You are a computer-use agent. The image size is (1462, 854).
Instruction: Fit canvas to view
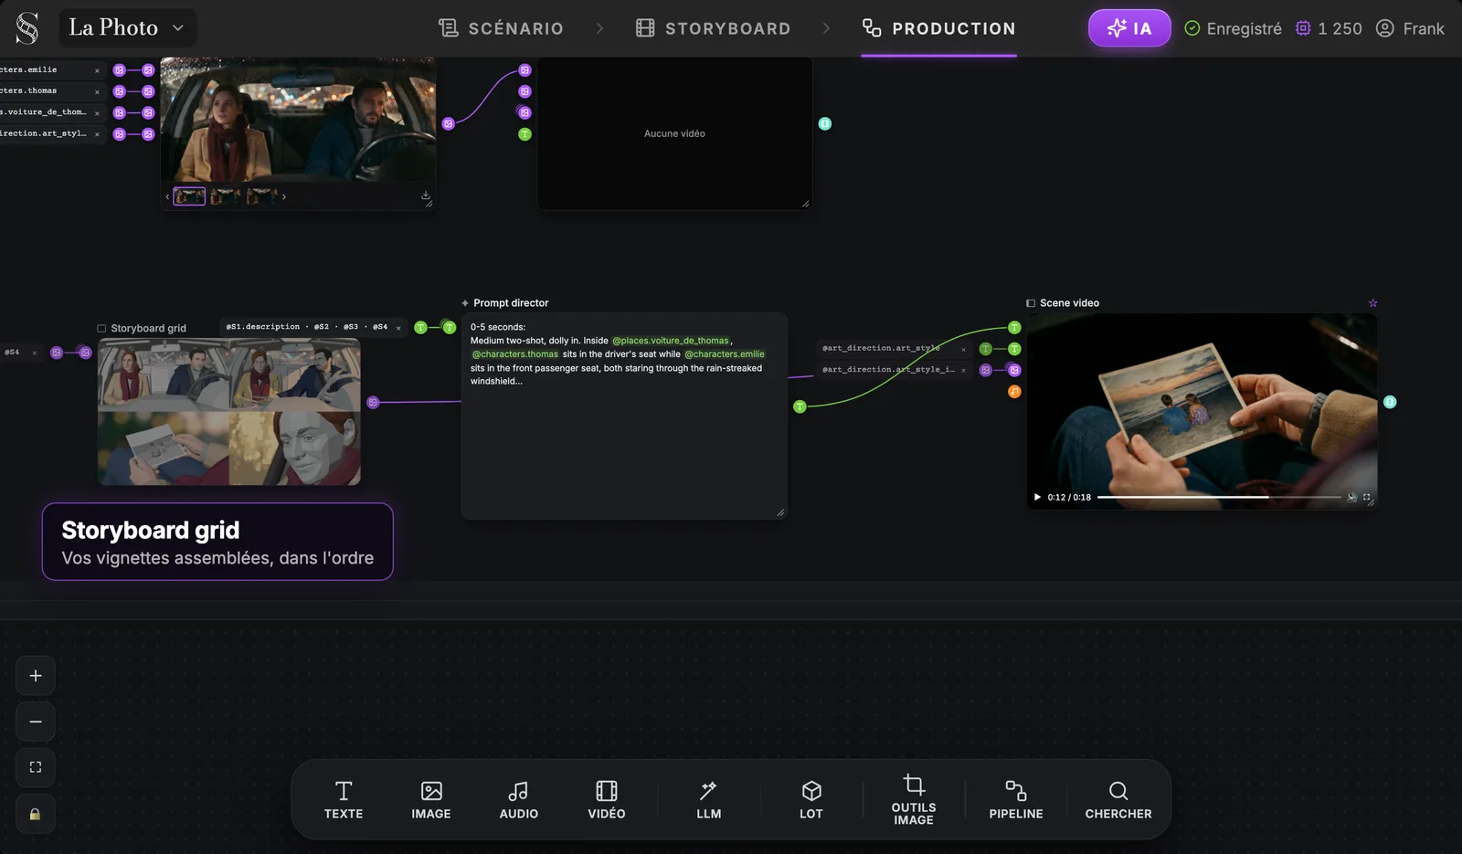click(36, 767)
